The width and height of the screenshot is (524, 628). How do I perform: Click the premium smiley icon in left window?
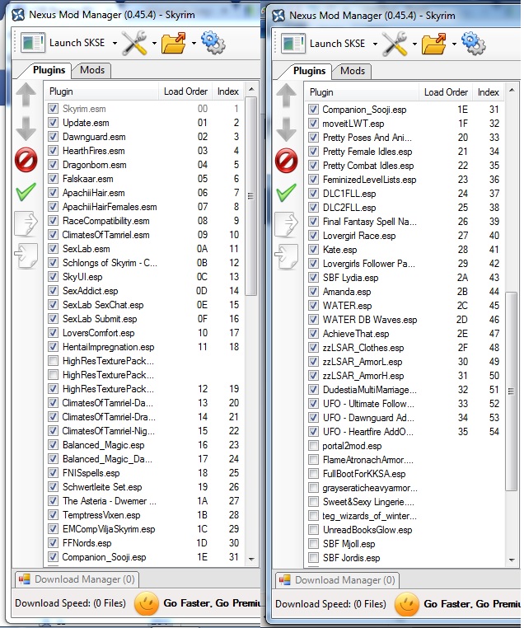(x=147, y=603)
